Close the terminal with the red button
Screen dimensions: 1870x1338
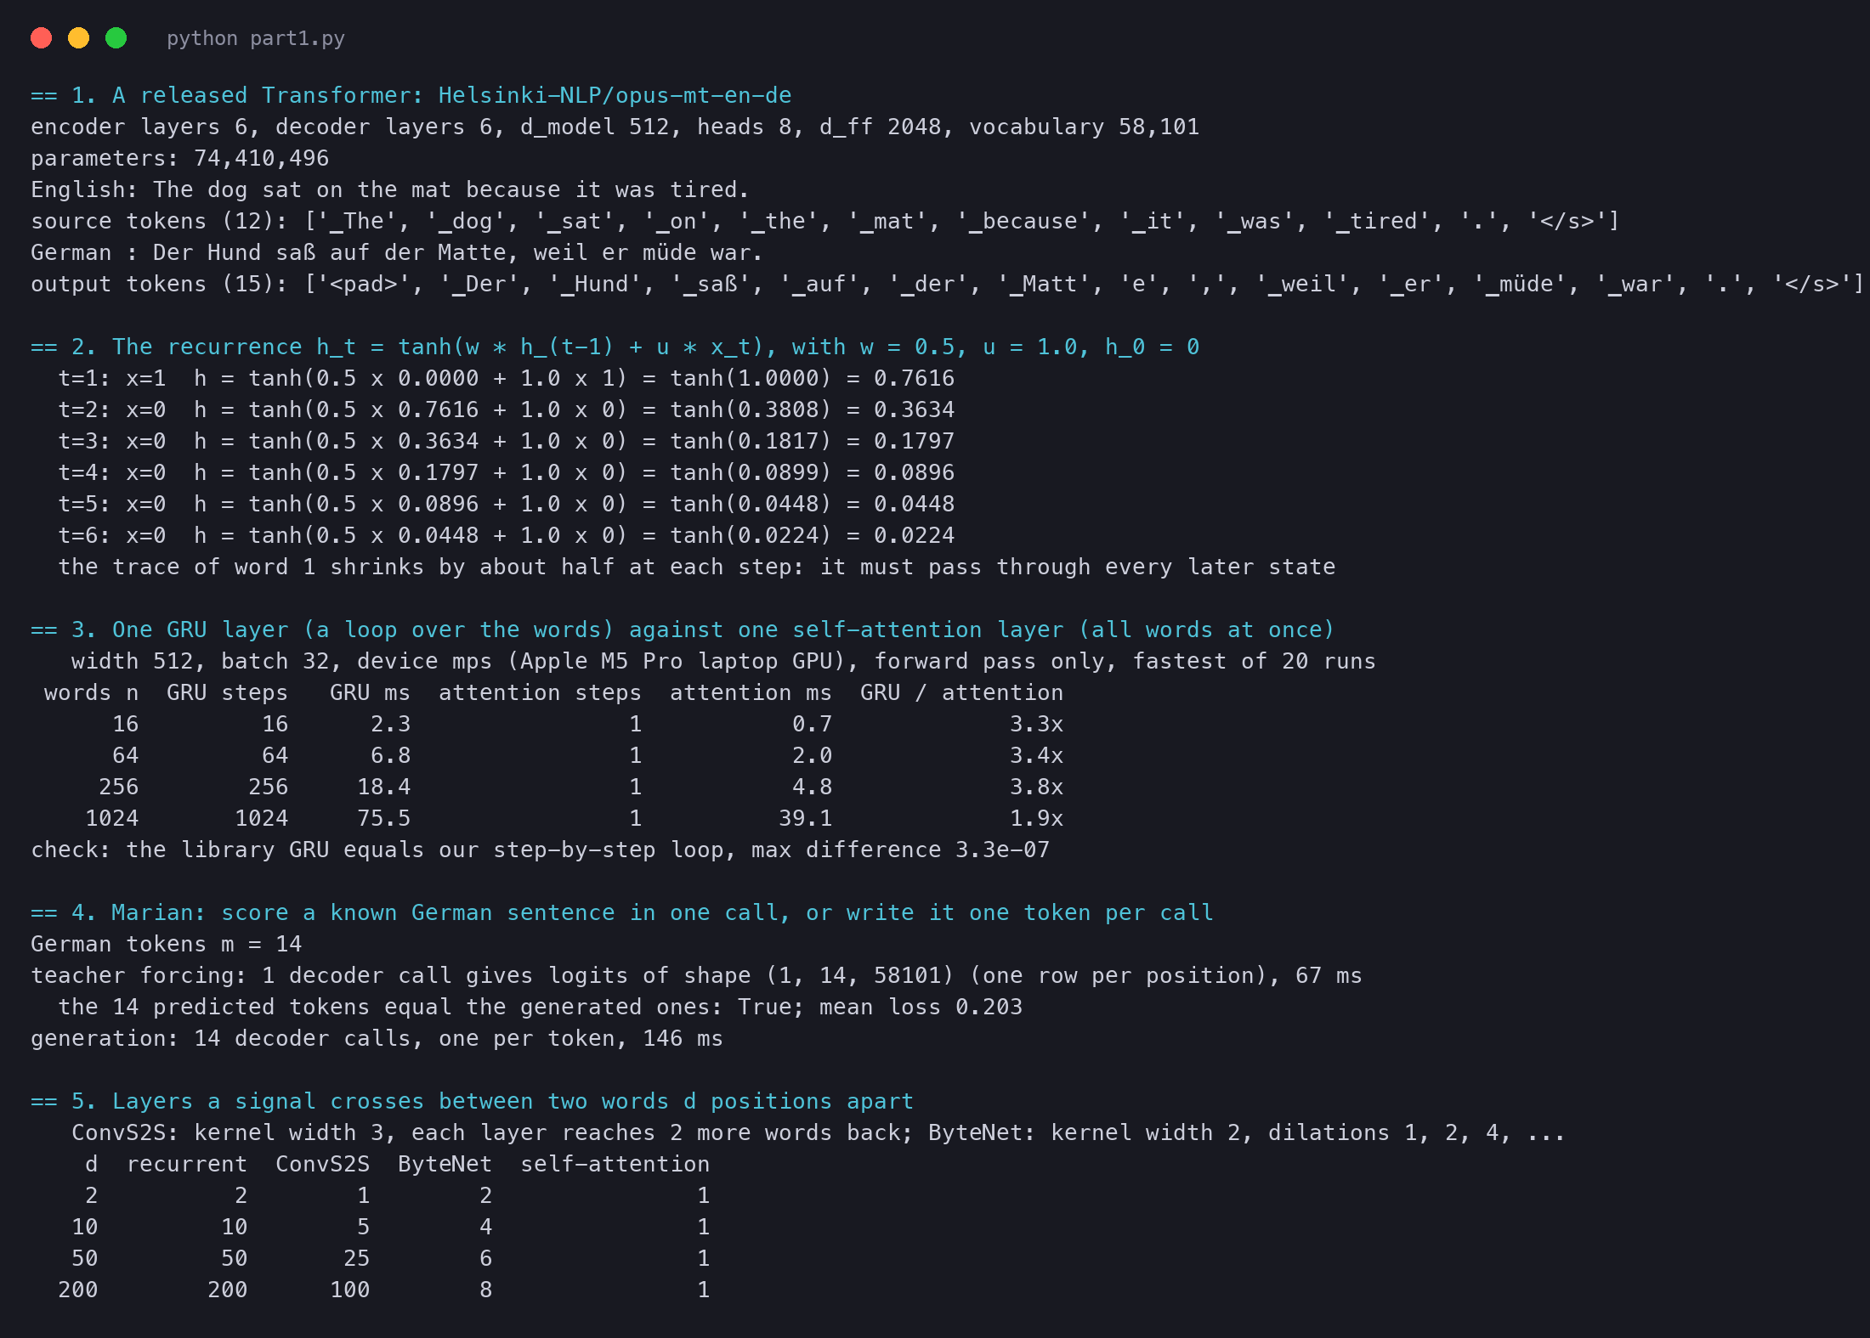(41, 38)
